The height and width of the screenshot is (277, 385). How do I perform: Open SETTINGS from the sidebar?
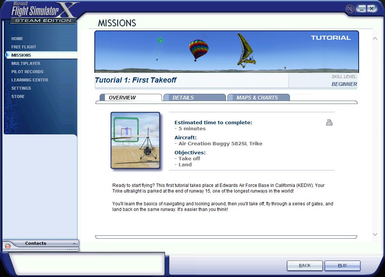point(21,88)
